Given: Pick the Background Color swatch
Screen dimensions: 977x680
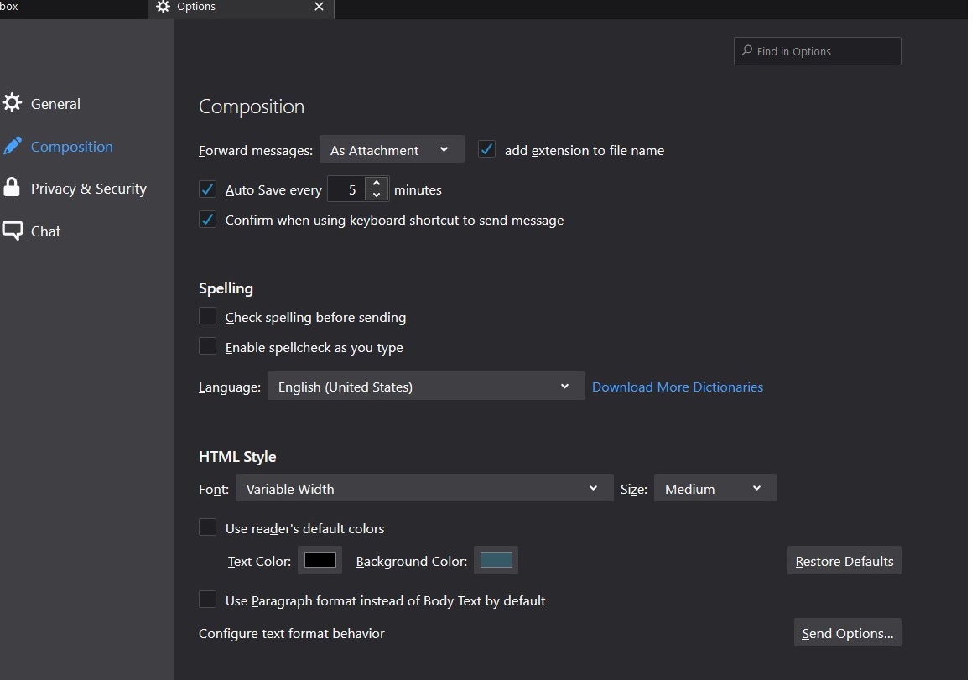Looking at the screenshot, I should (x=496, y=560).
